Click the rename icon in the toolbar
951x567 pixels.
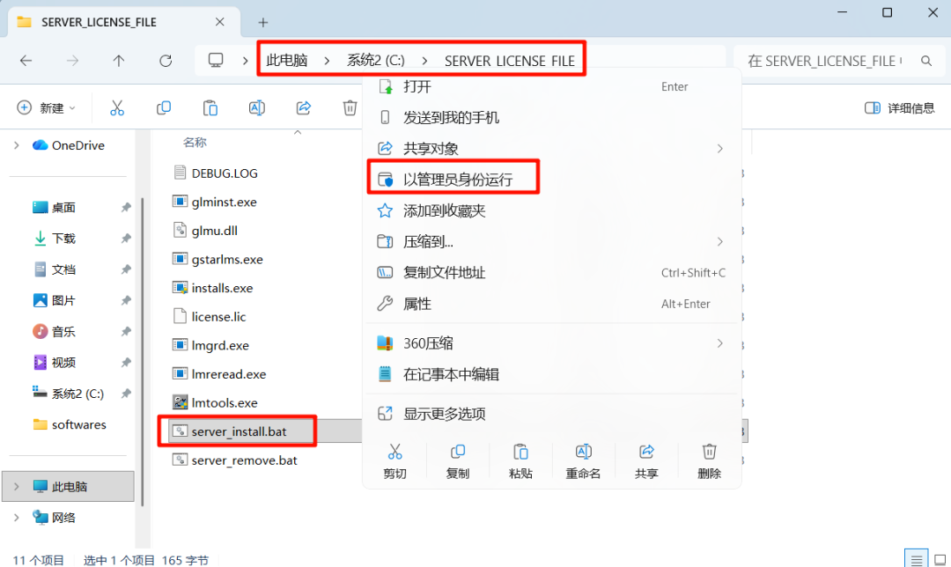tap(256, 108)
